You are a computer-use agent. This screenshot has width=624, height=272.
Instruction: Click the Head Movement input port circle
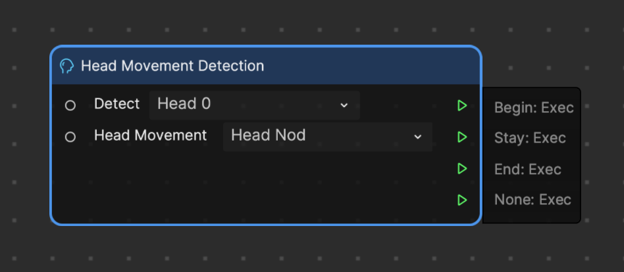(x=70, y=137)
